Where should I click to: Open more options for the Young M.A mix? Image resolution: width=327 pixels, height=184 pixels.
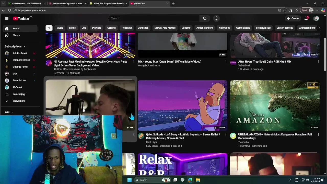point(226,62)
